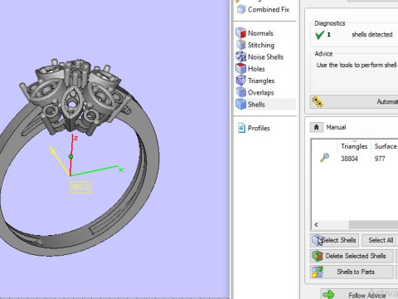Select the 977 surface value cell
Image resolution: width=398 pixels, height=299 pixels.
coord(380,159)
